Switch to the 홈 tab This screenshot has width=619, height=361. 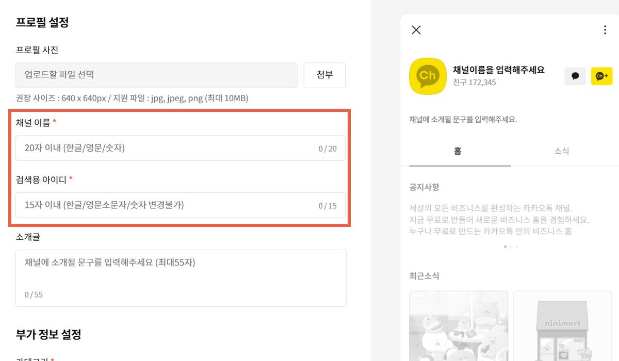[458, 151]
